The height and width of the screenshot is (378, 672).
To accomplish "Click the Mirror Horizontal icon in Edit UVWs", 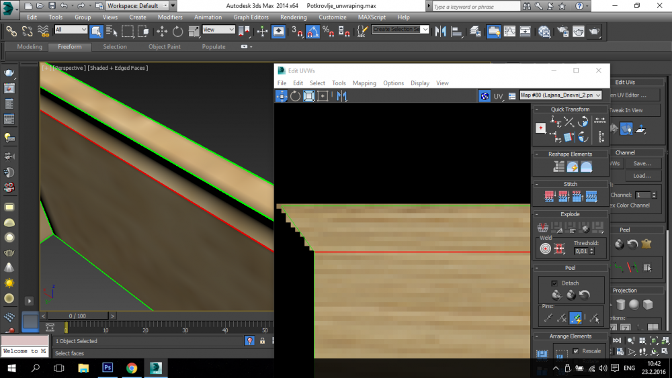I will pos(342,96).
